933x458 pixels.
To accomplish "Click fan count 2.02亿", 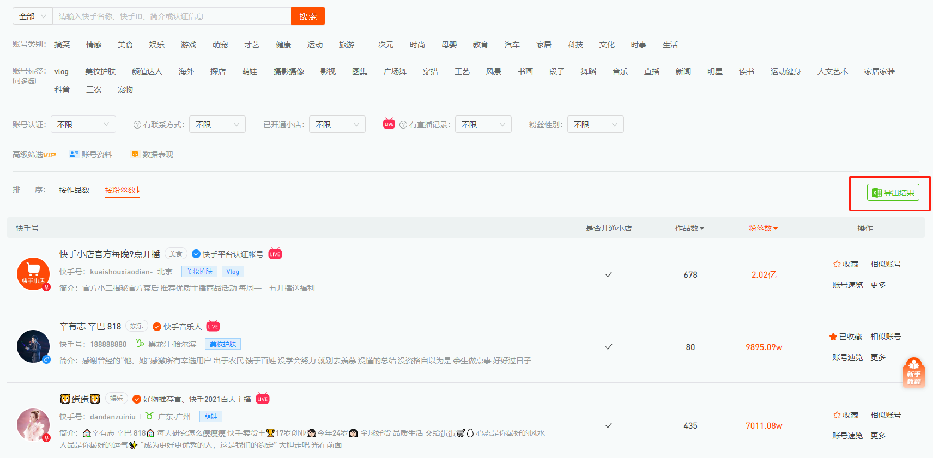I will click(x=764, y=274).
